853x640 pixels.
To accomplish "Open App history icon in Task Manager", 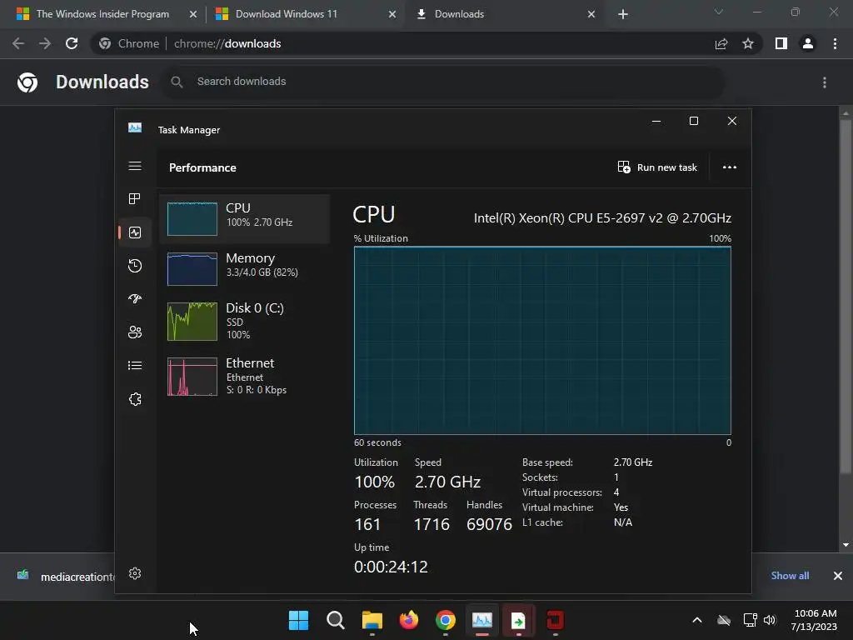I will (x=135, y=266).
